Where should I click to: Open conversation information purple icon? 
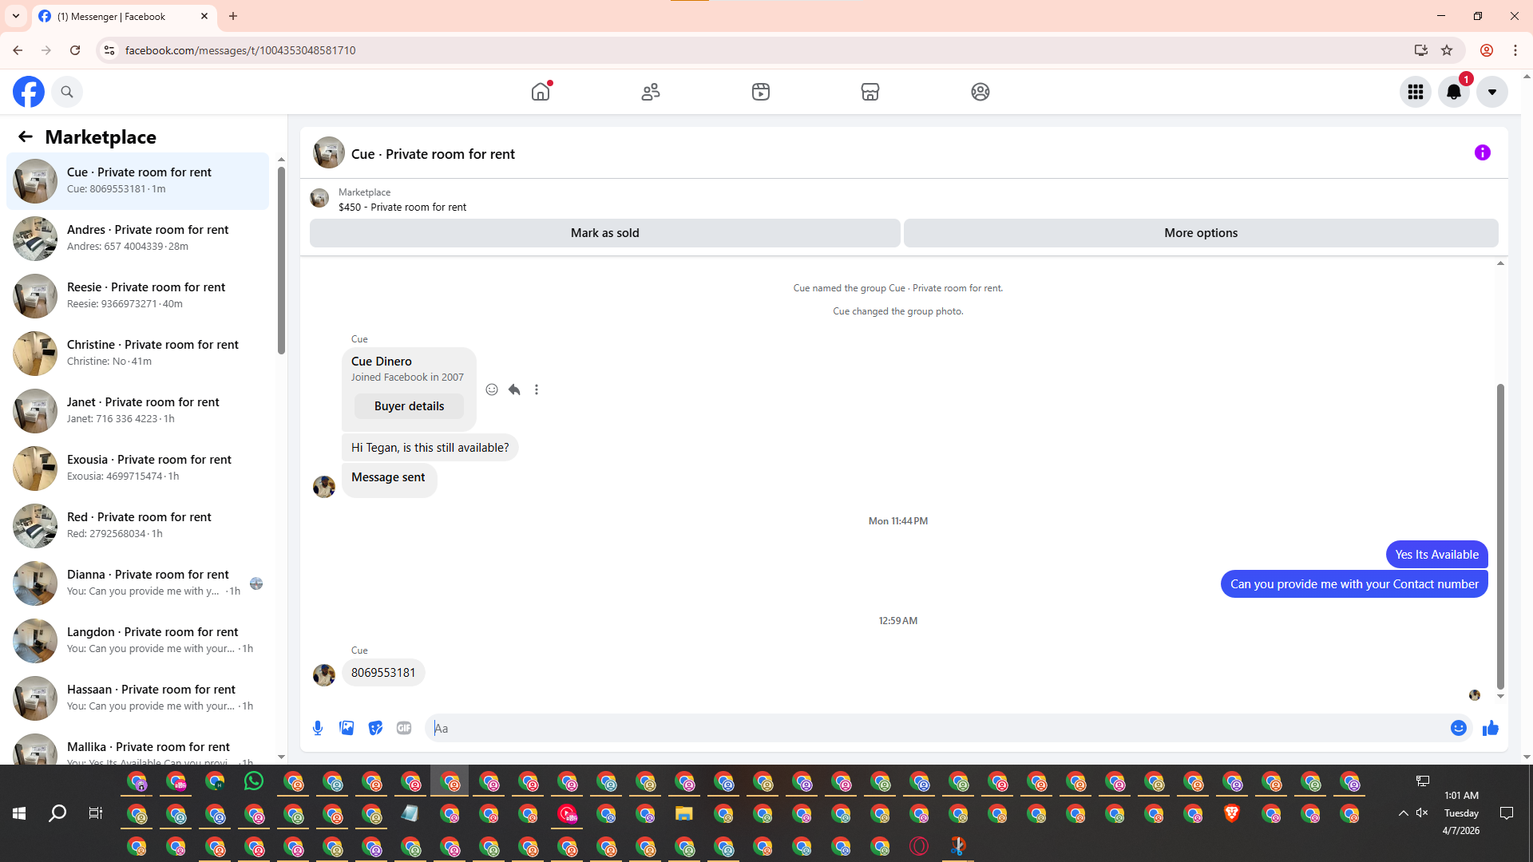(1483, 152)
